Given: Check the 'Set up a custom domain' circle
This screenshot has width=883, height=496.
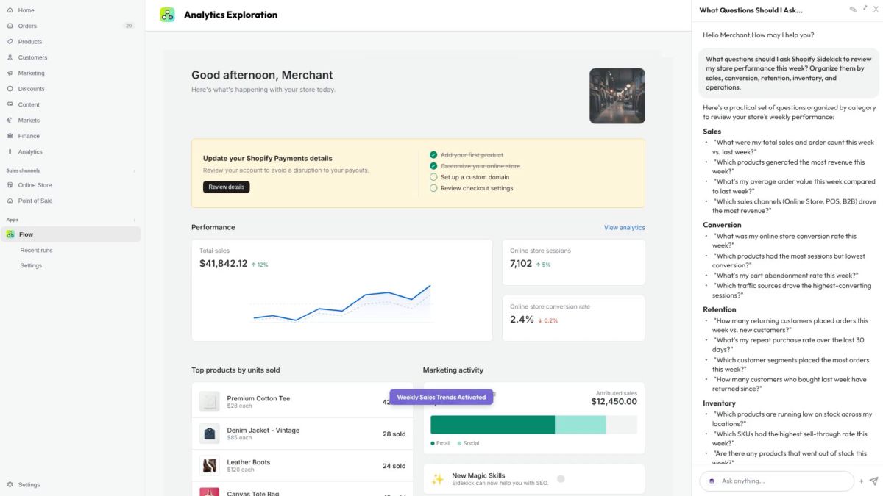Looking at the screenshot, I should [x=434, y=177].
